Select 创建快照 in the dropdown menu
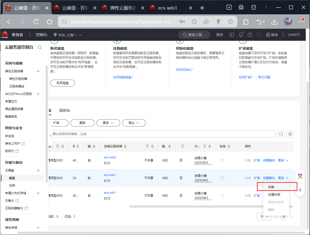The image size is (310, 235). point(277,195)
